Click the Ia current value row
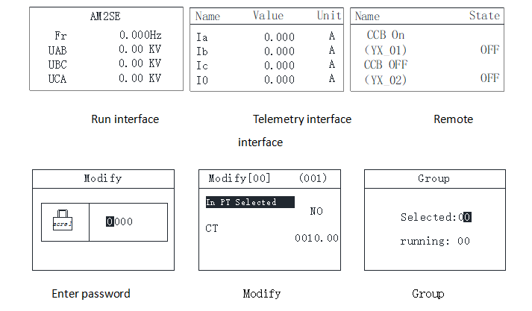 pyautogui.click(x=265, y=37)
